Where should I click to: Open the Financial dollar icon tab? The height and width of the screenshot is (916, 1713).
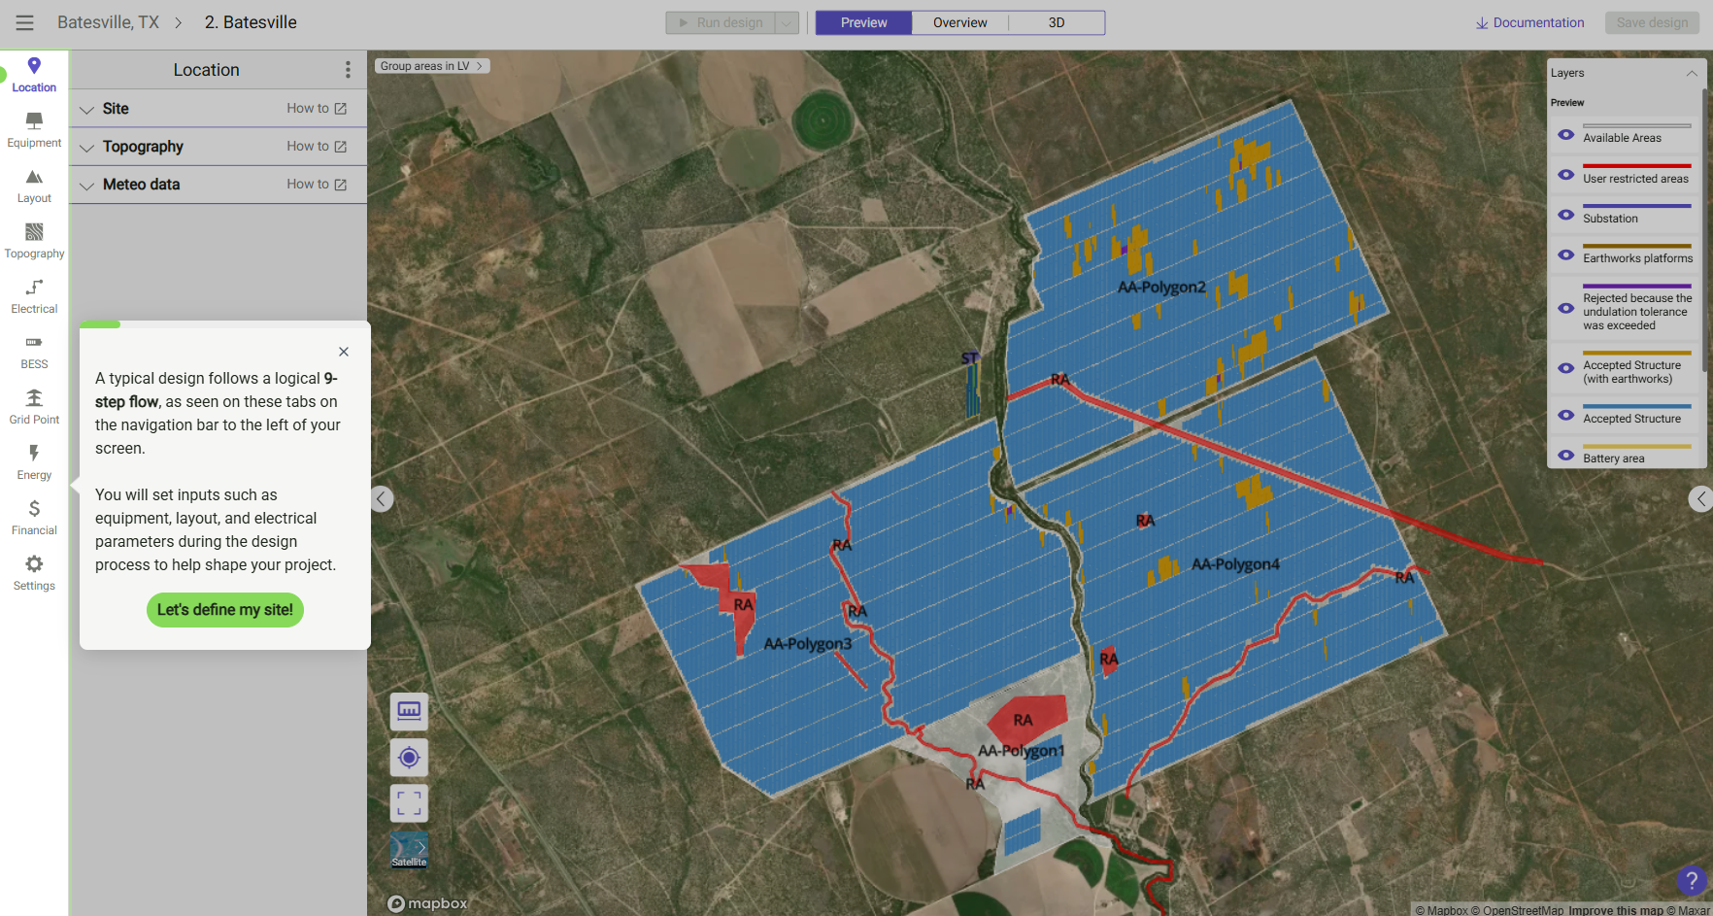(x=34, y=517)
